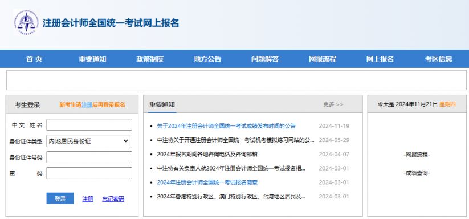Click the orange 星期四 text

tap(448, 104)
